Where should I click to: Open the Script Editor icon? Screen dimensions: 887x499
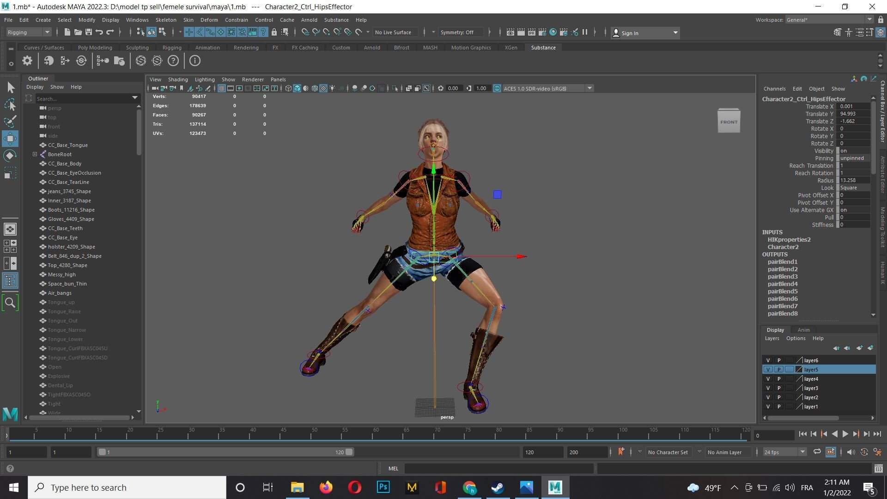coord(878,469)
